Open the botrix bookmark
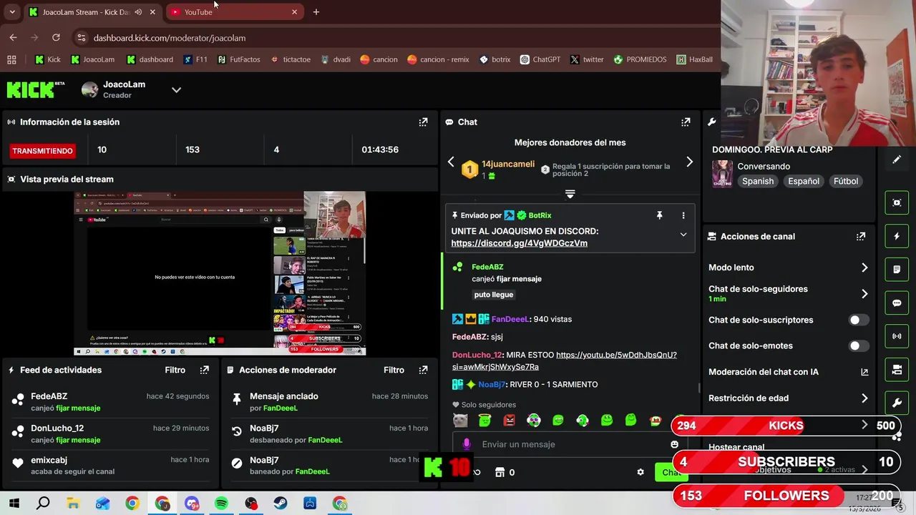 click(x=494, y=59)
